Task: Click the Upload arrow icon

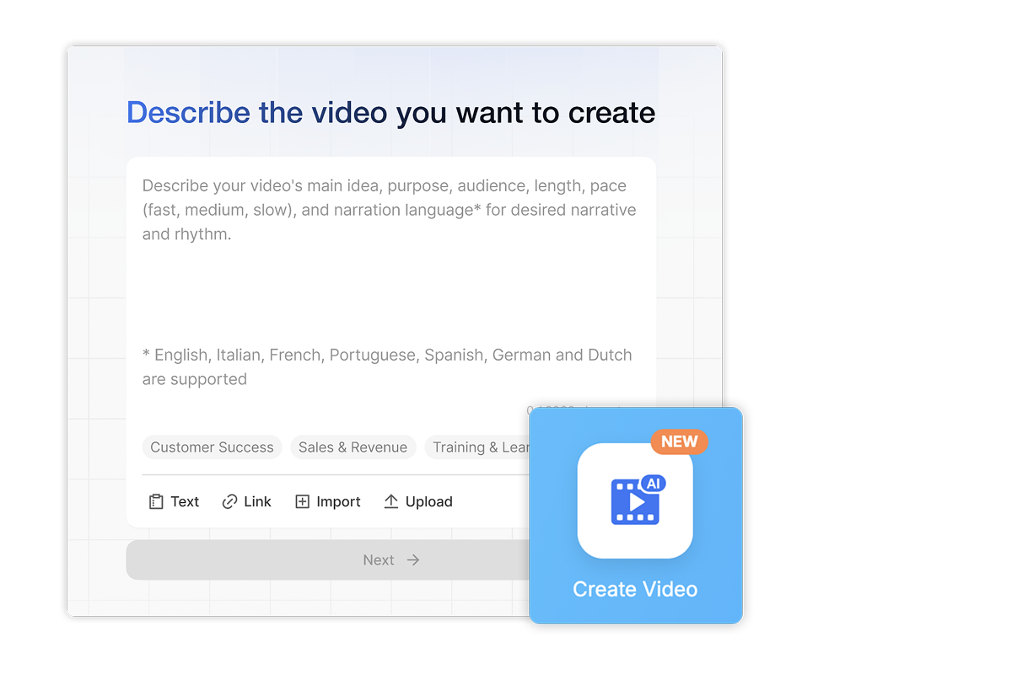Action: pyautogui.click(x=393, y=501)
